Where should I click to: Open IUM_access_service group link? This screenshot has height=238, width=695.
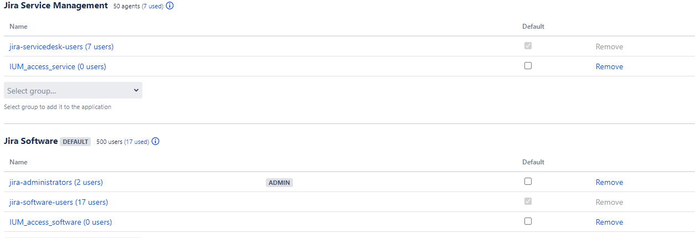coord(58,66)
